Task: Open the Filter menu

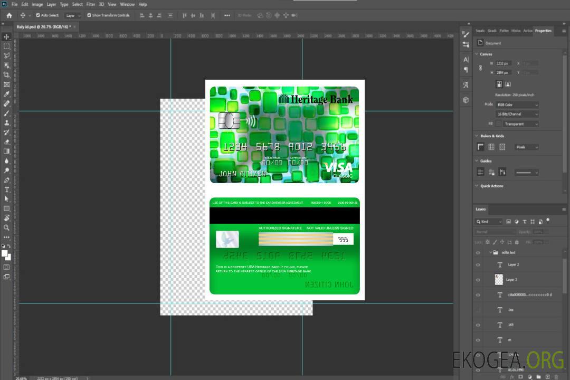Action: pos(91,4)
